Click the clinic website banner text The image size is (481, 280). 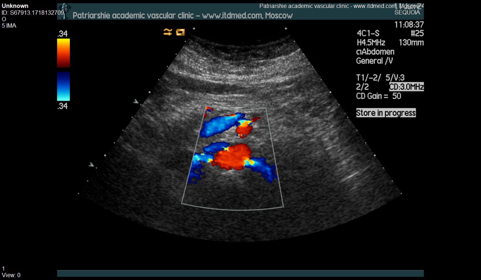182,16
